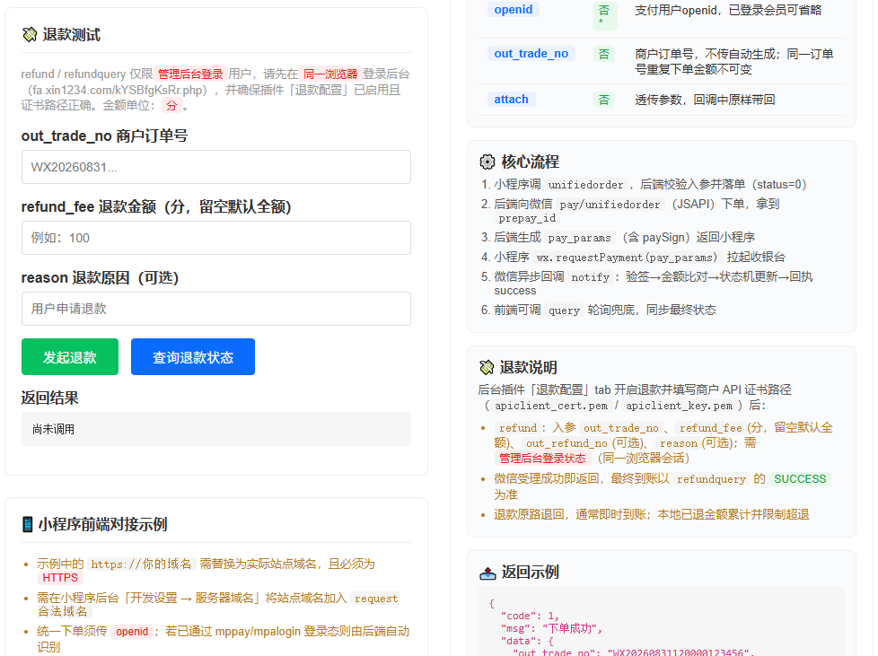Screen dimensions: 878x656
Task: Click the wx.requestPayment(pay_params) code
Action: pos(627,258)
